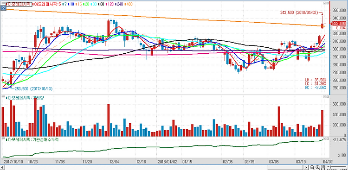Click the candle spacing adjust icon
The height and width of the screenshot is (170, 348).
[323, 167]
